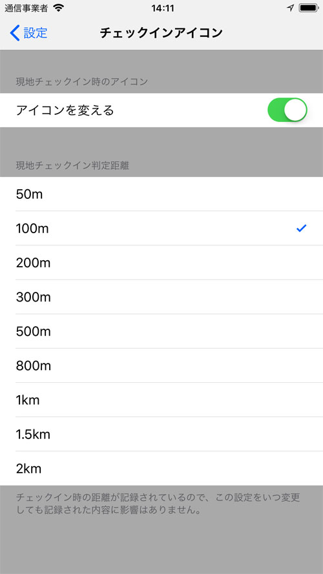Tap the battery indicator icon

[x=308, y=8]
